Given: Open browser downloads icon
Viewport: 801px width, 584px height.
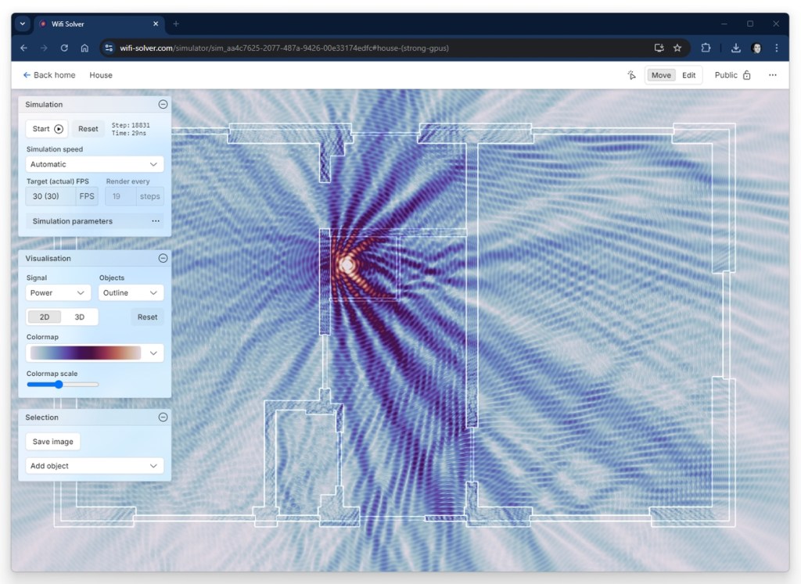Looking at the screenshot, I should pyautogui.click(x=735, y=48).
